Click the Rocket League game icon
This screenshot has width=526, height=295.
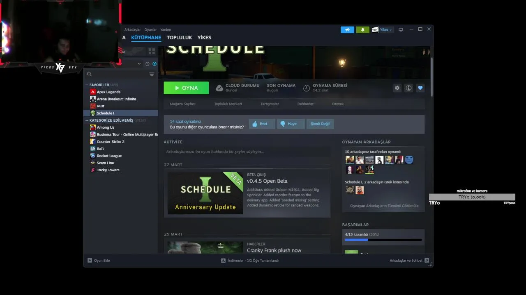pos(93,156)
